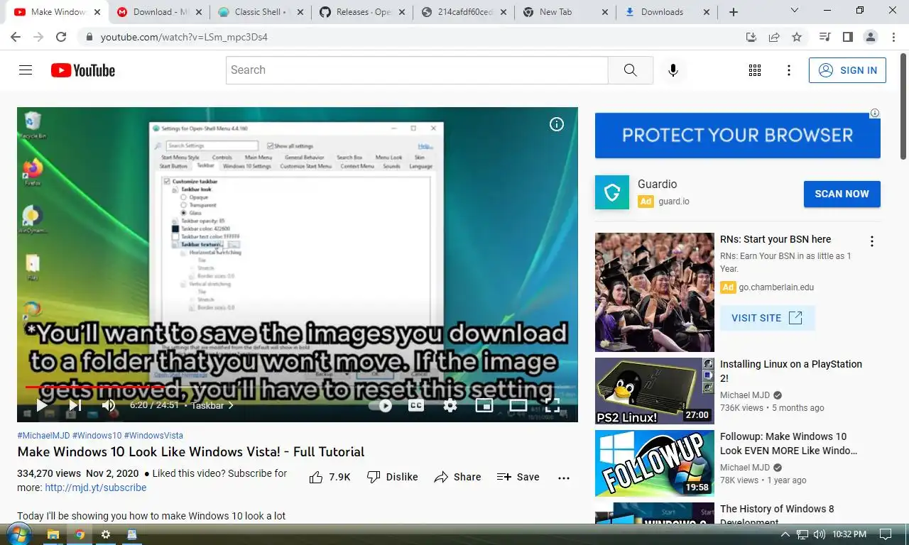The height and width of the screenshot is (545, 909).
Task: Reload the current page
Action: pos(61,37)
